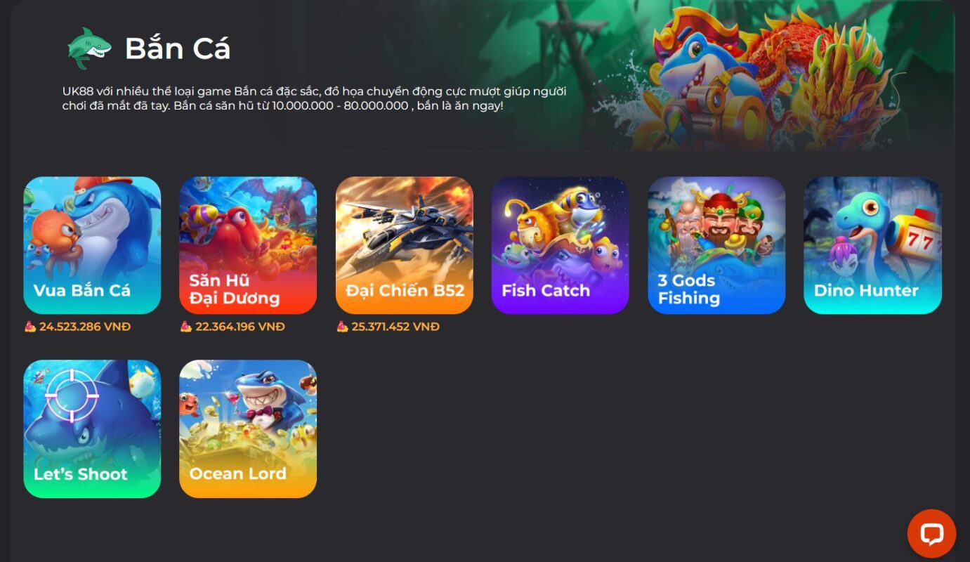Click the UK88 description paragraph text
Screen dimensions: 970x562
pyautogui.click(x=315, y=99)
